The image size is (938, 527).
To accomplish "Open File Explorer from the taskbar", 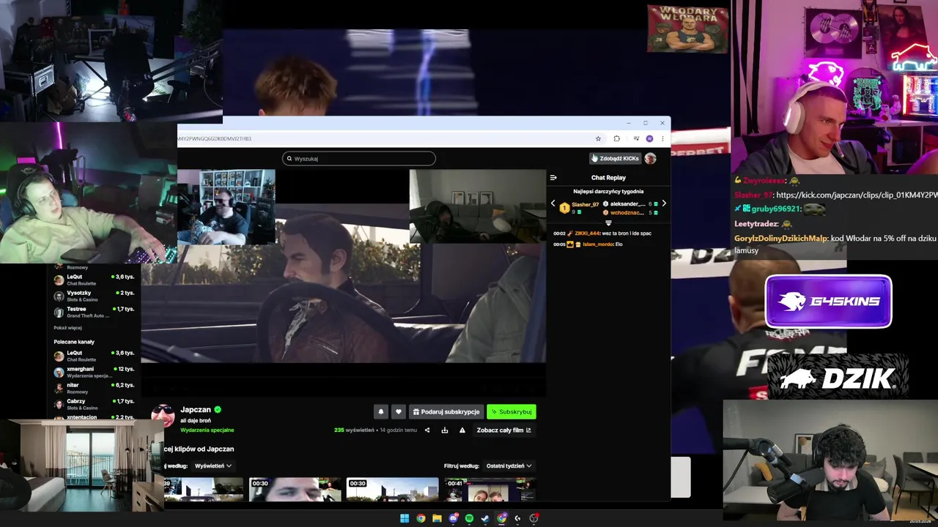I will (x=437, y=518).
